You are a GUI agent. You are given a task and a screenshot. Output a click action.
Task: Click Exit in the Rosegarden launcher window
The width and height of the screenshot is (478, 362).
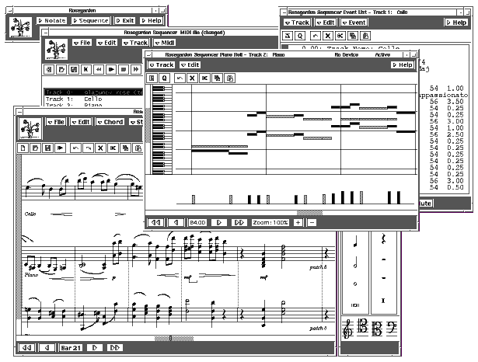pyautogui.click(x=124, y=21)
